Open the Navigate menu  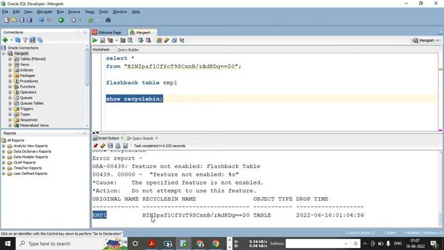(44, 12)
